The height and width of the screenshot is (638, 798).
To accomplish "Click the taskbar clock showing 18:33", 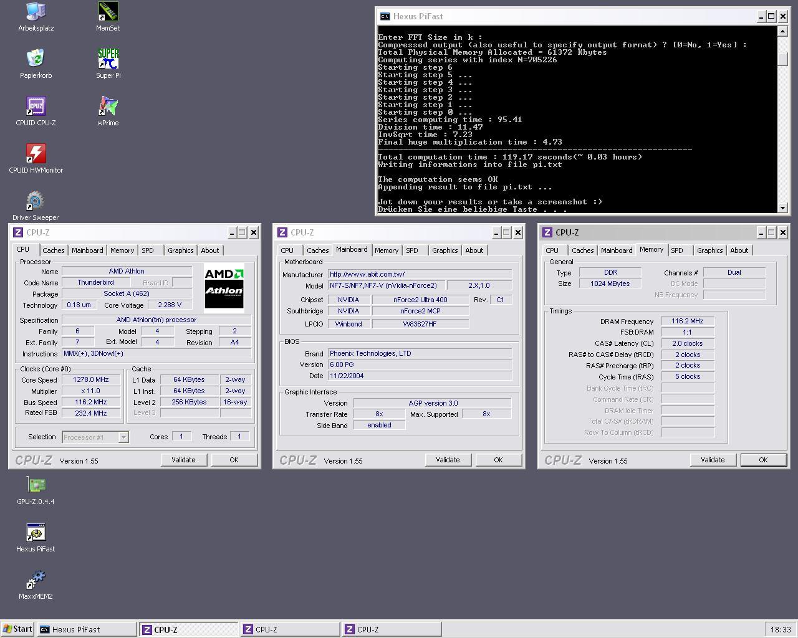I will pos(780,629).
